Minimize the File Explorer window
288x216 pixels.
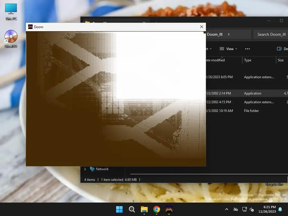click(x=269, y=21)
